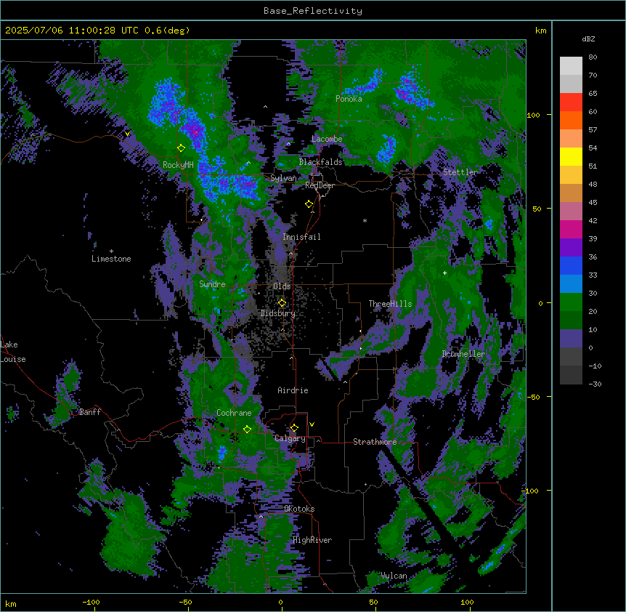This screenshot has height=612, width=626.
Task: Select the bright green 20-30 dBZ legend swatch
Action: [x=571, y=302]
